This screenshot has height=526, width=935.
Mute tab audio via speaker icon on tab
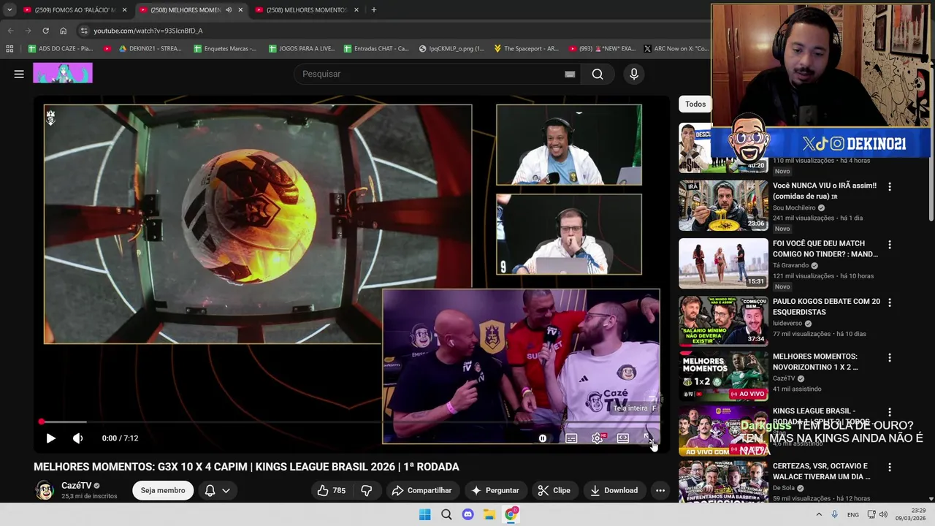[229, 9]
